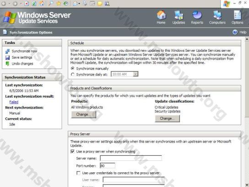Uncheck Use a proxy server when synchronizing

pos(72,151)
